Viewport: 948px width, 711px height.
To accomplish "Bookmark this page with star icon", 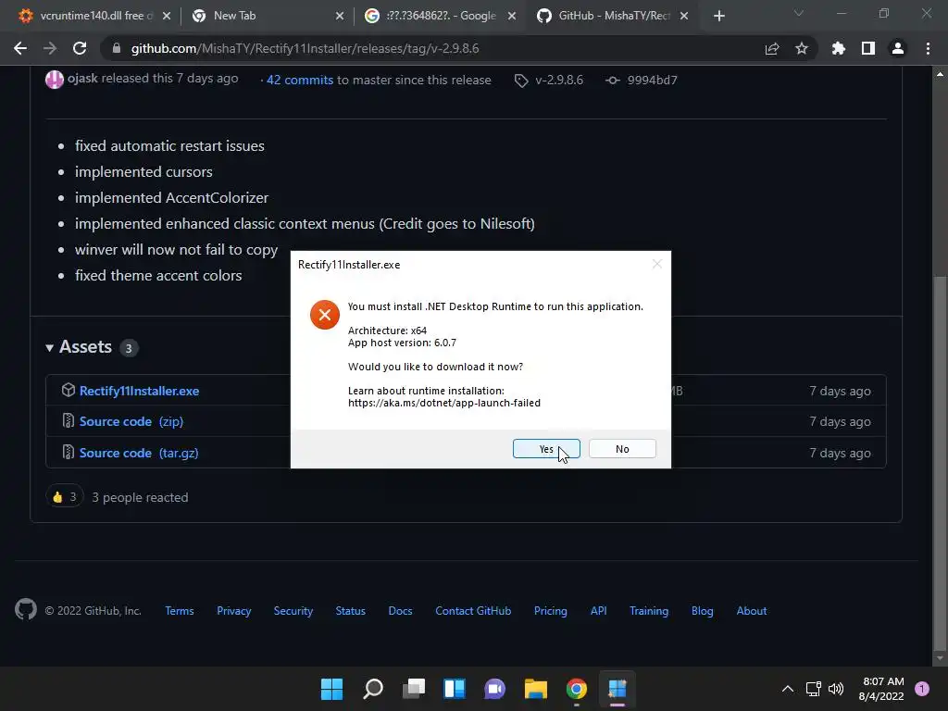I will click(x=801, y=48).
